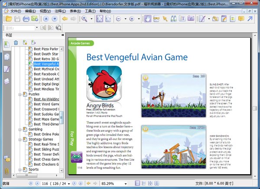Open the 文件(F) menu
Image resolution: width=260 pixels, height=189 pixels.
pos(16,11)
